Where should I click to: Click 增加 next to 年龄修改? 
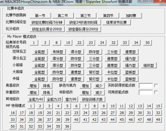85,93
